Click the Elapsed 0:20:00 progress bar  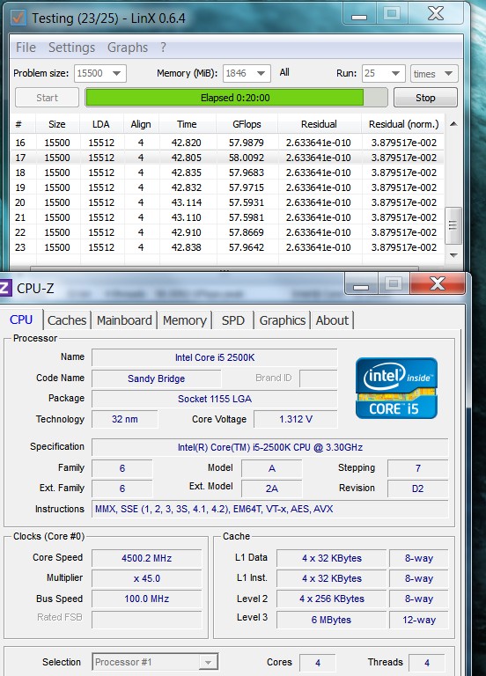tap(236, 98)
